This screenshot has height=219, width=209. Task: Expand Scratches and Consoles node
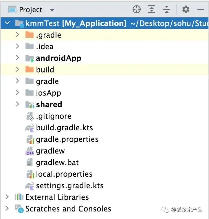coord(7,208)
